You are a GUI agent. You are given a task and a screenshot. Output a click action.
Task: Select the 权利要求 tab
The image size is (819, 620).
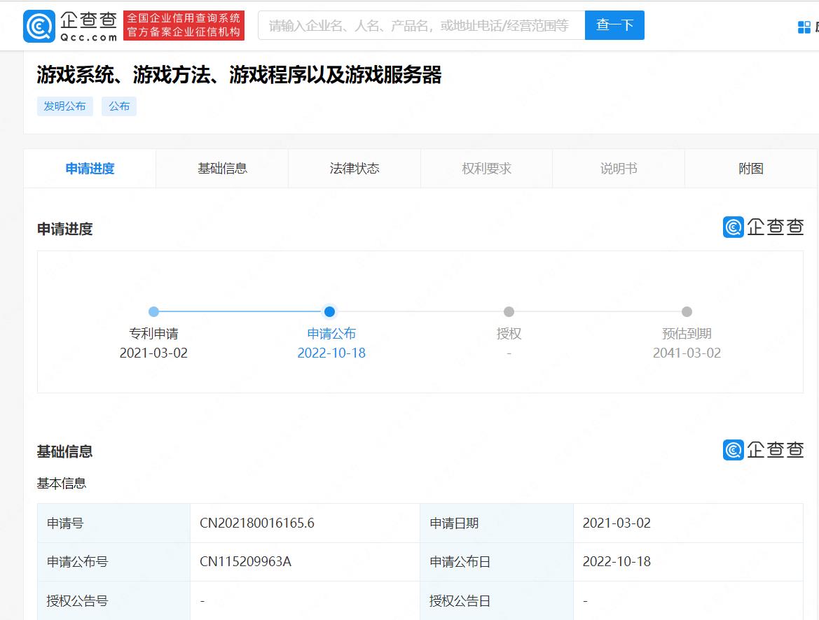486,168
